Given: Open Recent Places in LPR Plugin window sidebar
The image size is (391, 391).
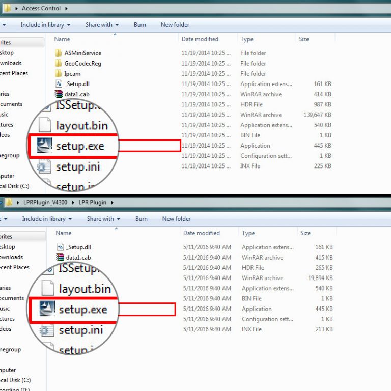Looking at the screenshot, I should click(15, 267).
